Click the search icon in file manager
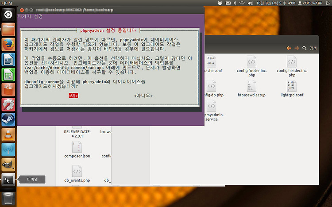This screenshot has width=332, height=207. pyautogui.click(x=304, y=48)
